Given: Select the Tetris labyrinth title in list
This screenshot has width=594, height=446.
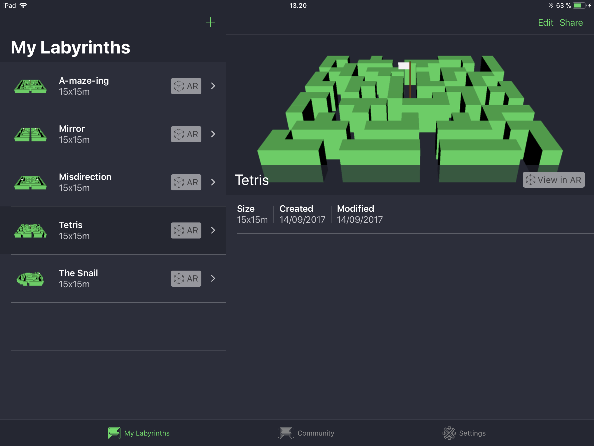Looking at the screenshot, I should 71,225.
